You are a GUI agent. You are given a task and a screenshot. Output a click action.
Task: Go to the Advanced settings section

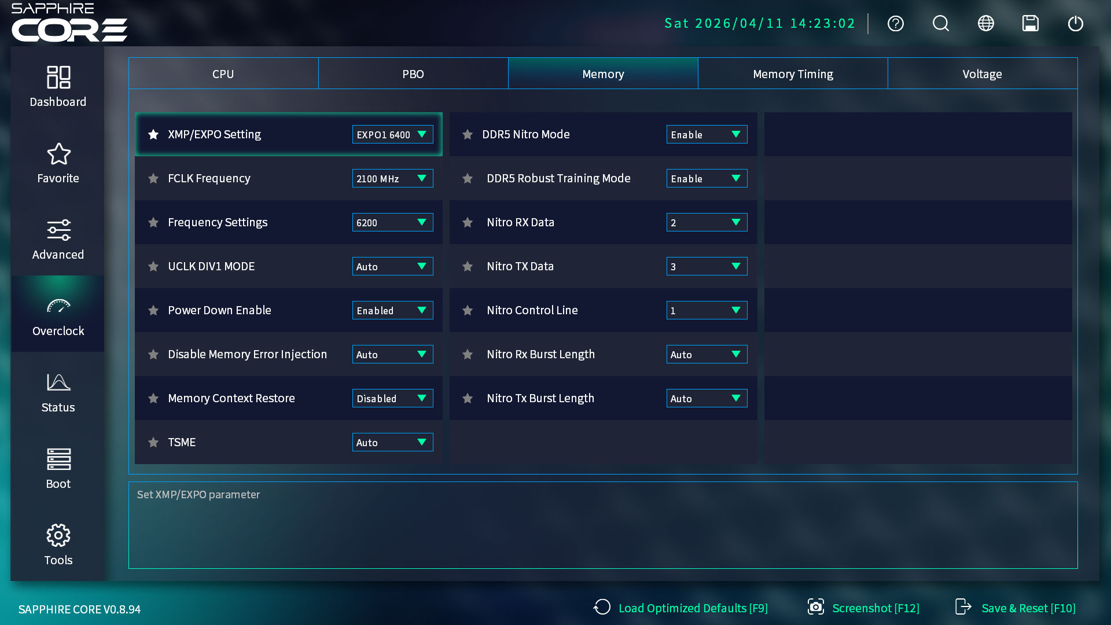pos(58,240)
